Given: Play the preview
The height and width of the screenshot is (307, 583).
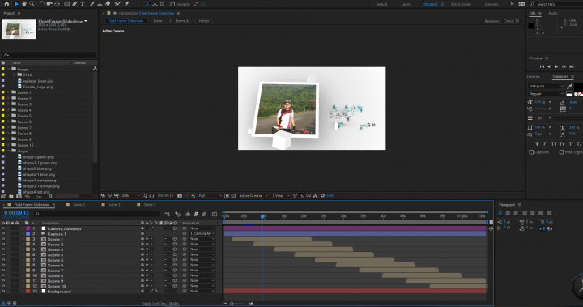Looking at the screenshot, I should 556,66.
